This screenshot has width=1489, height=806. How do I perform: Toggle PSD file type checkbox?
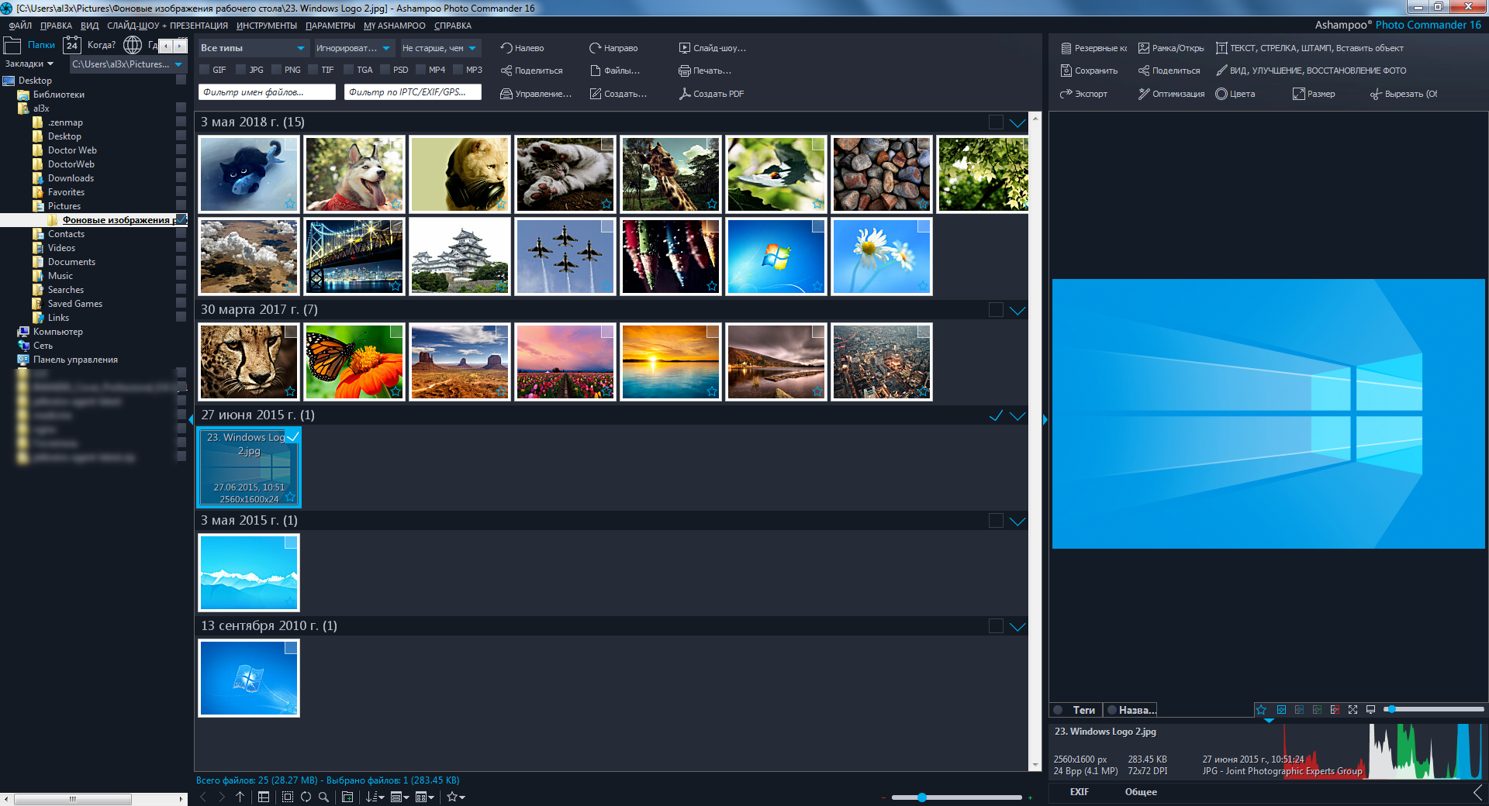point(385,70)
